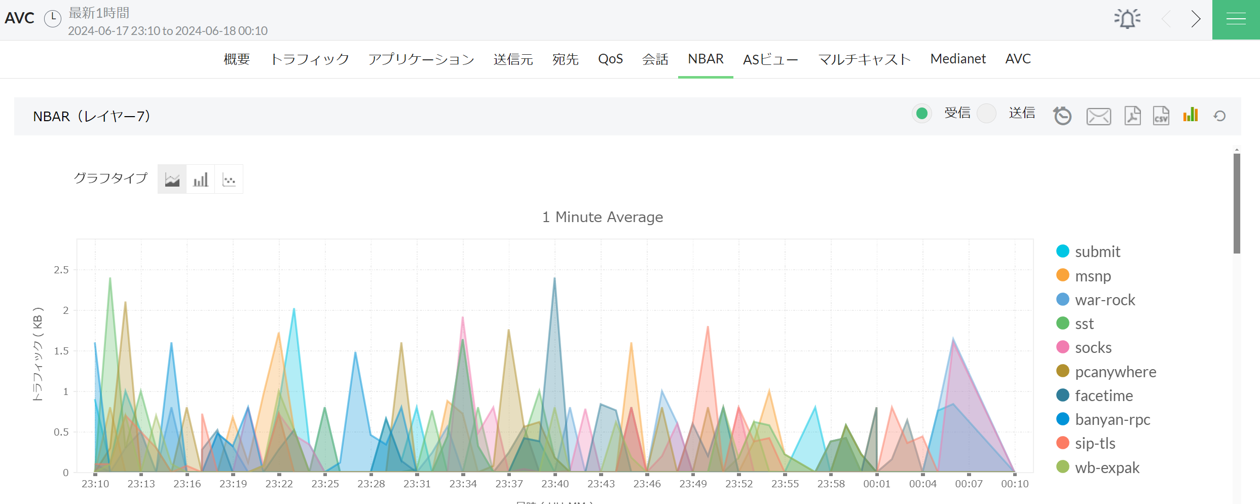Switch to area graph type
Screen dimensions: 1260x504
tap(172, 179)
